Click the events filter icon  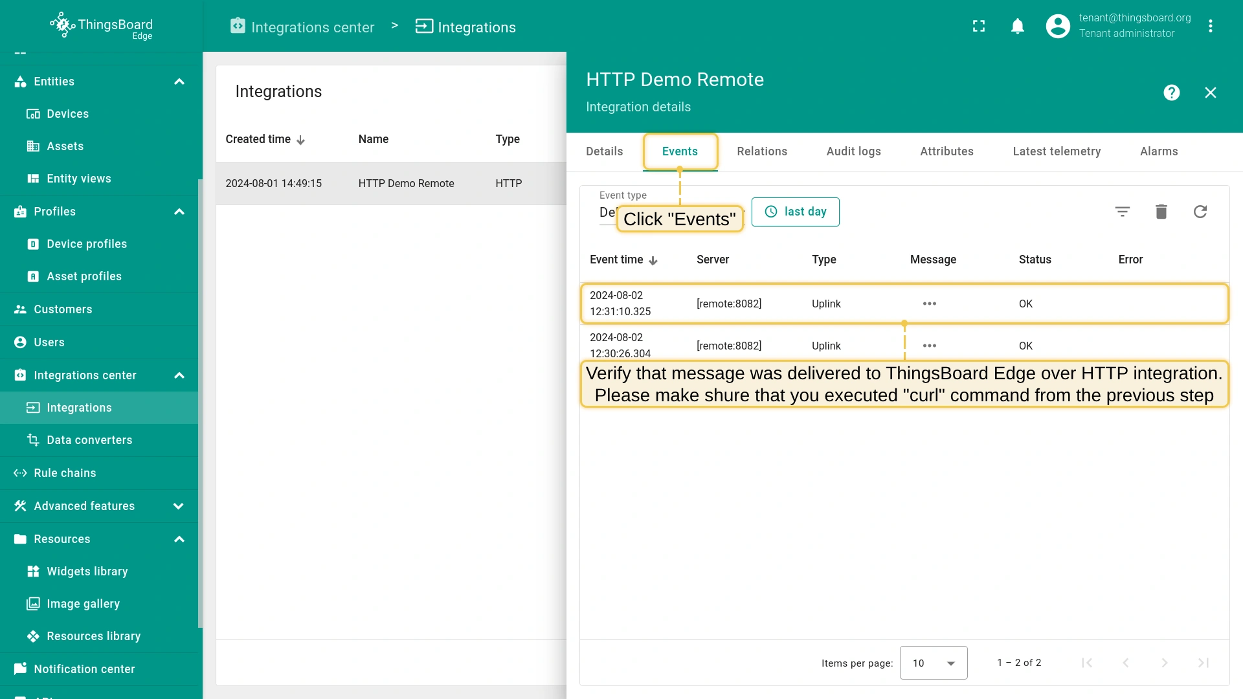[1123, 212]
